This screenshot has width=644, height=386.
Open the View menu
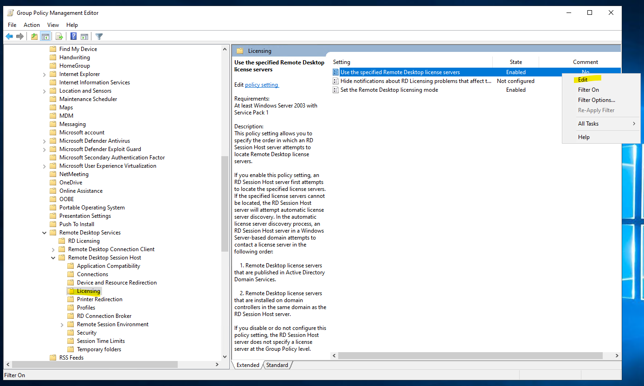point(53,25)
